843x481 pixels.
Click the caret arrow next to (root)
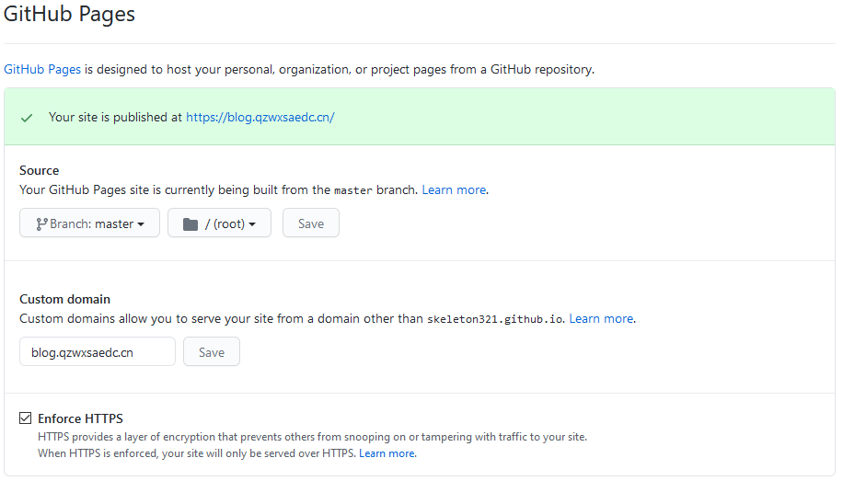click(252, 224)
